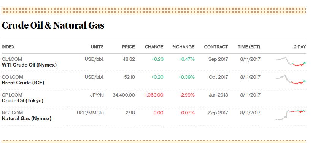
Task: Open the Natural Gas (Nymex) link
Action: pyautogui.click(x=27, y=118)
